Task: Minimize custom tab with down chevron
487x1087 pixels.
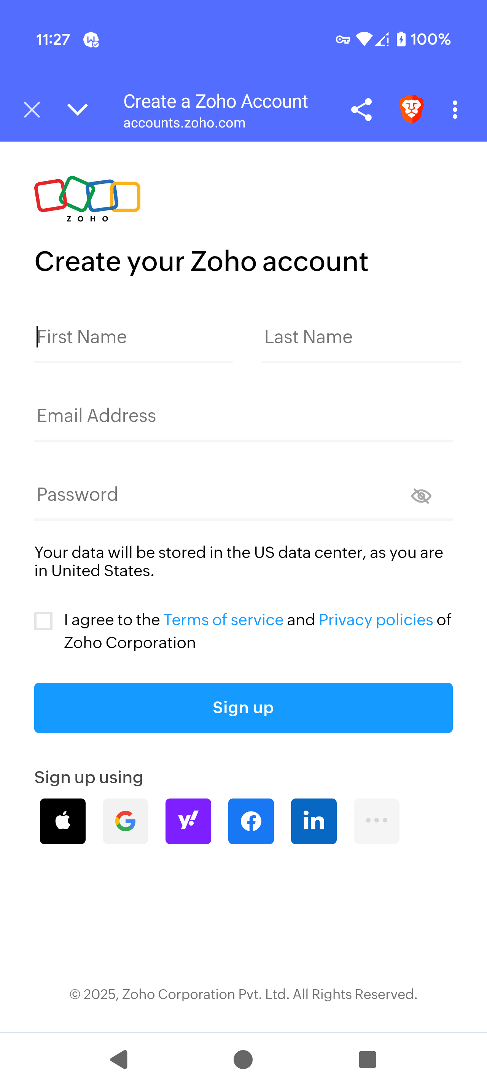Action: click(x=78, y=110)
